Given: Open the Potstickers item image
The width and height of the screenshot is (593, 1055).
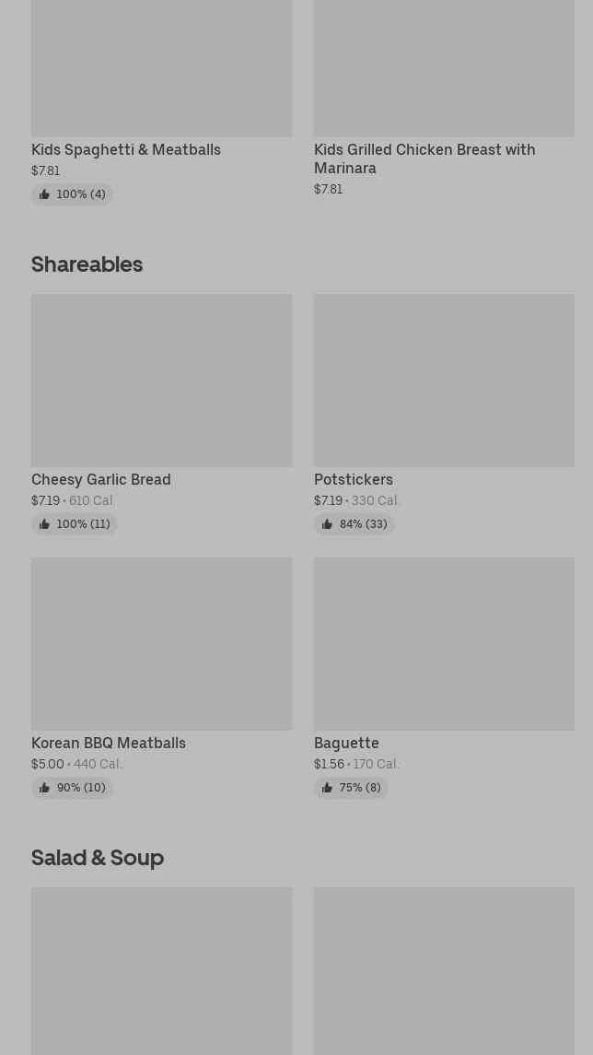Looking at the screenshot, I should tap(444, 380).
